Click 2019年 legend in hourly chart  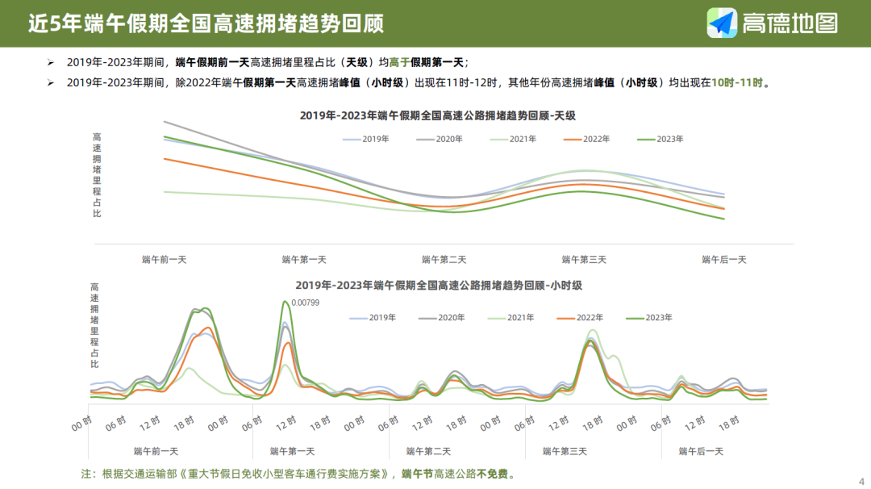click(372, 318)
